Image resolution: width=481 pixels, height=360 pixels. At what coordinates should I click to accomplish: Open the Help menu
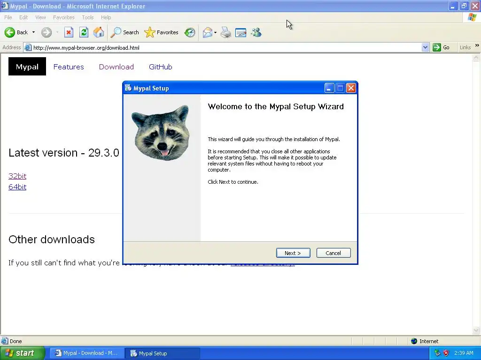(106, 17)
